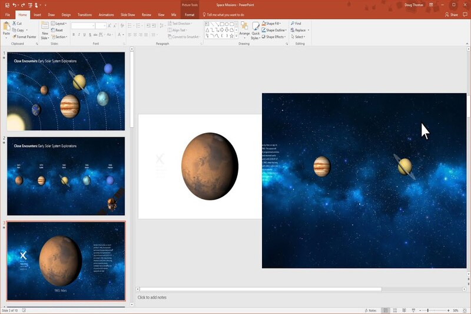This screenshot has width=471, height=314.
Task: Toggle the Notes pane in status bar
Action: click(x=371, y=310)
